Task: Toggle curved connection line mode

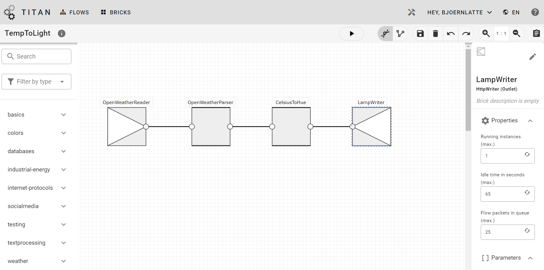Action: click(x=385, y=34)
